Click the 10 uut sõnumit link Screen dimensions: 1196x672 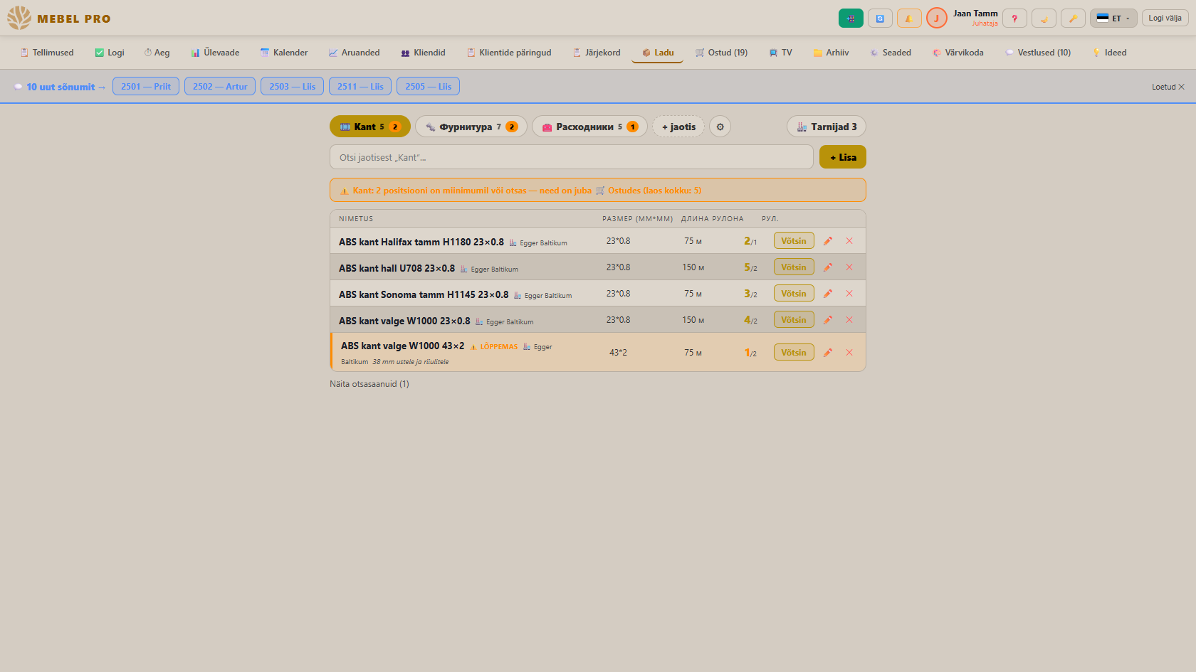click(61, 87)
